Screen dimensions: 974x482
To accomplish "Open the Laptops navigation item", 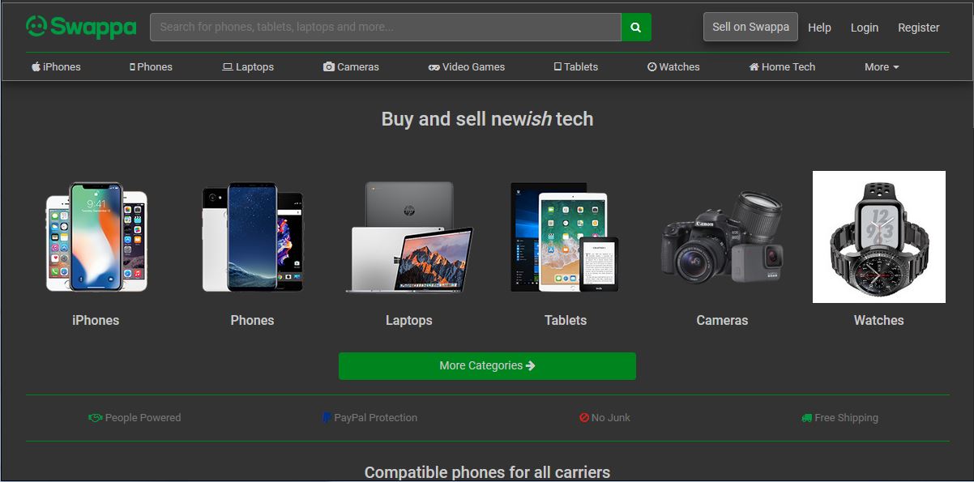I will tap(248, 67).
